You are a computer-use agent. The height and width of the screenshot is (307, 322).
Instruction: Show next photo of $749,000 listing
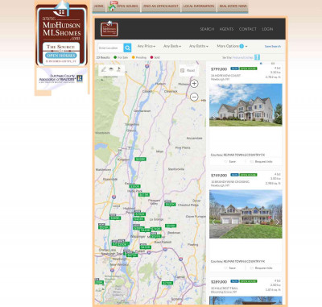(x=278, y=222)
